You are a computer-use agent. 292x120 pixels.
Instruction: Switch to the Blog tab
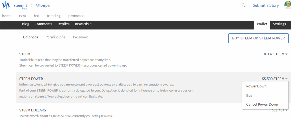(x=25, y=24)
